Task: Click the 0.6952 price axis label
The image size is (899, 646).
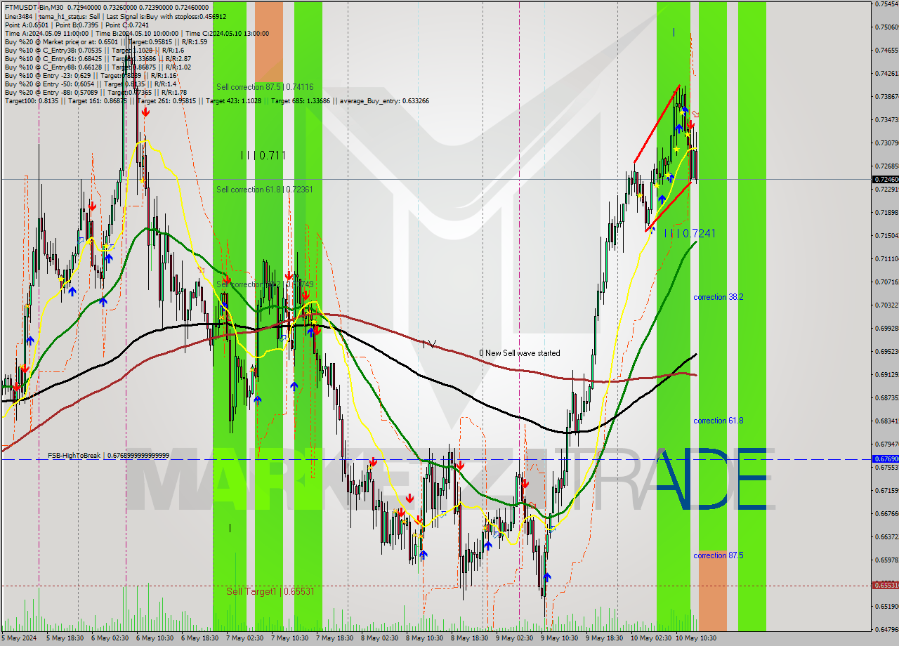Action: 886,351
